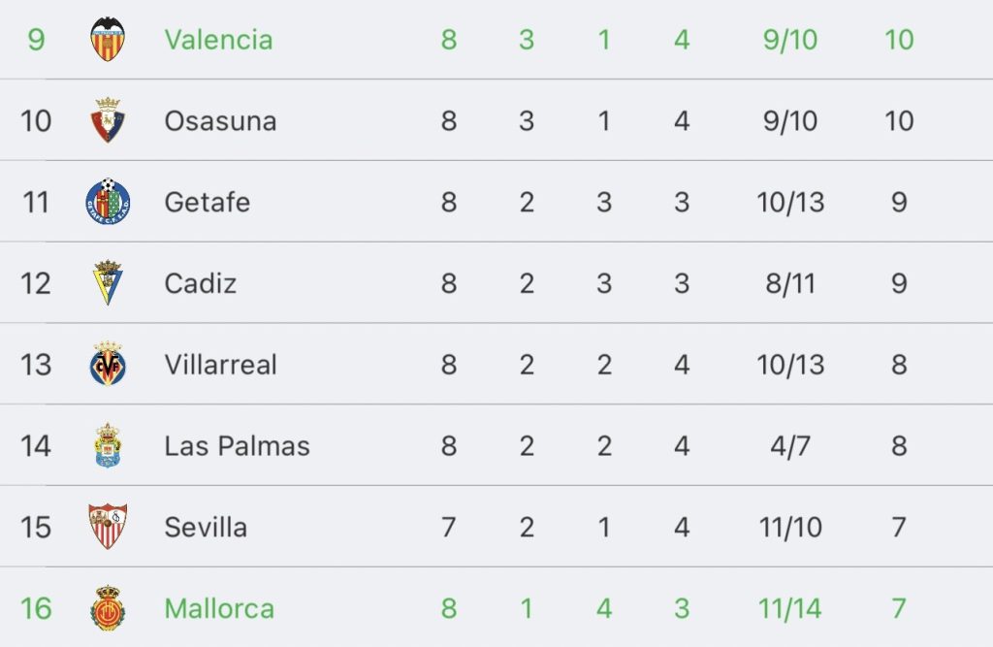Image resolution: width=993 pixels, height=647 pixels.
Task: Select the Sevilla team name
Action: coord(206,527)
